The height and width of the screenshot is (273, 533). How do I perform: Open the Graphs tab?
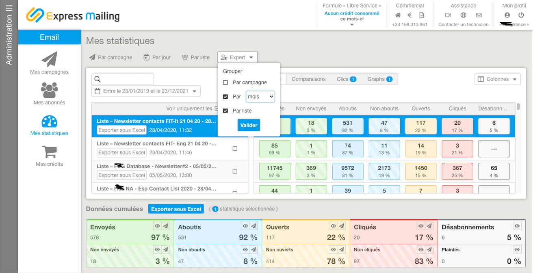pyautogui.click(x=380, y=79)
